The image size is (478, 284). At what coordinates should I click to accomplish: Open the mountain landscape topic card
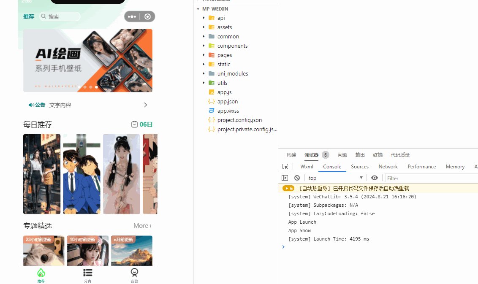(132, 251)
